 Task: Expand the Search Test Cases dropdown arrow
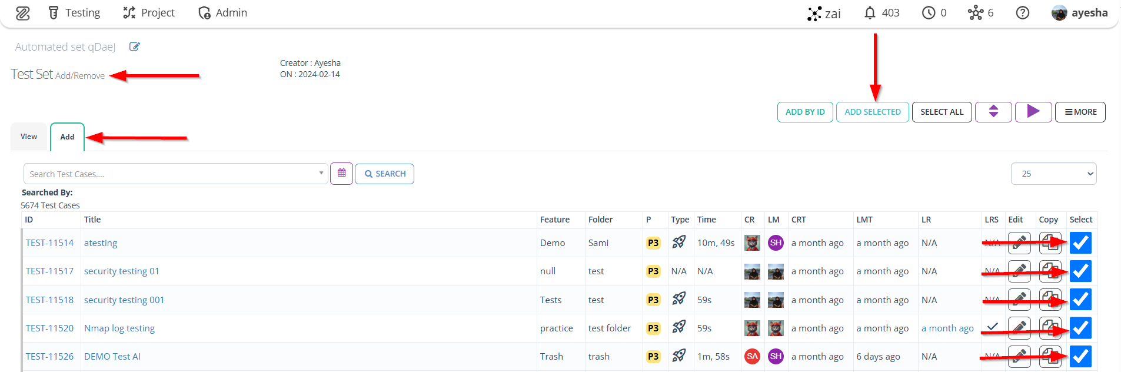click(321, 173)
